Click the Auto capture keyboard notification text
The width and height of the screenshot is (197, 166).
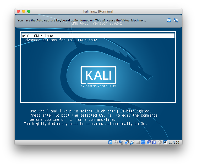coord(82,20)
